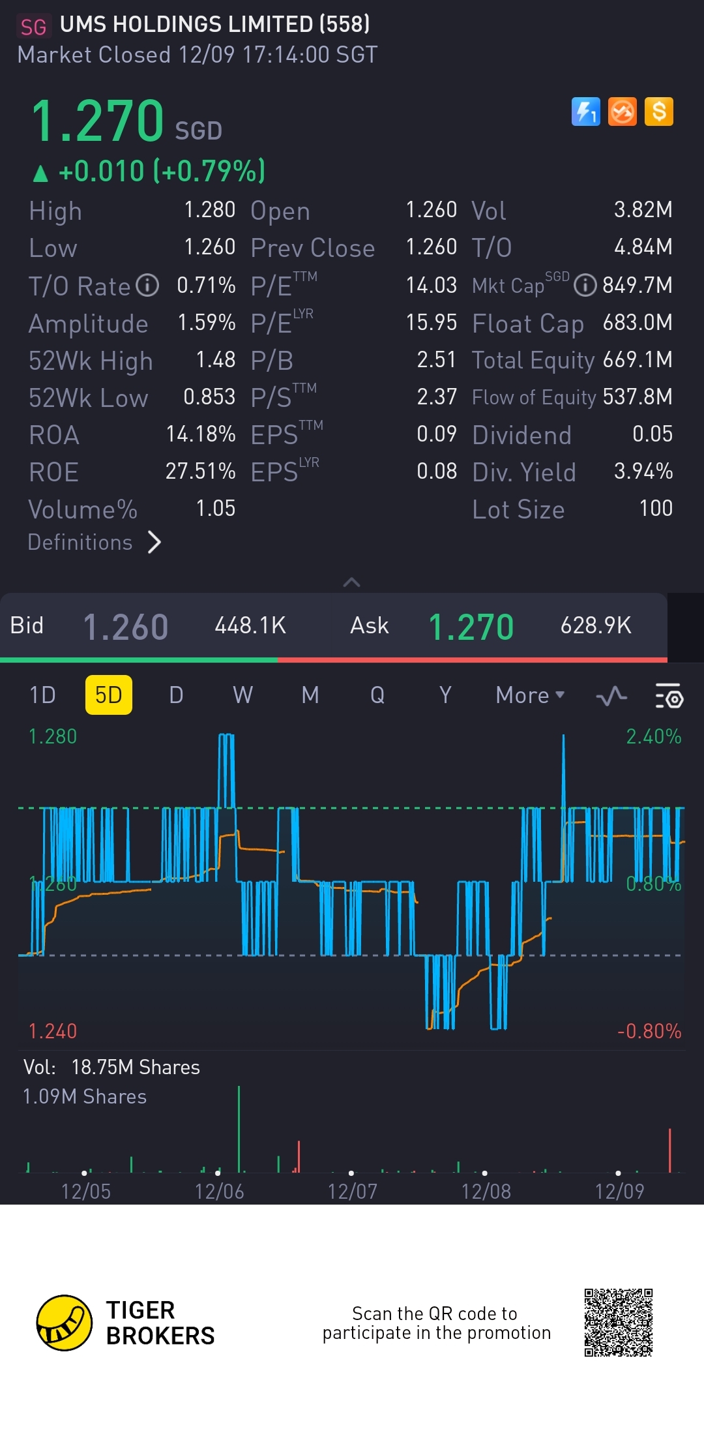Tap the 12/07 date marker on chart
Screen dimensions: 704x1442
point(352,1192)
